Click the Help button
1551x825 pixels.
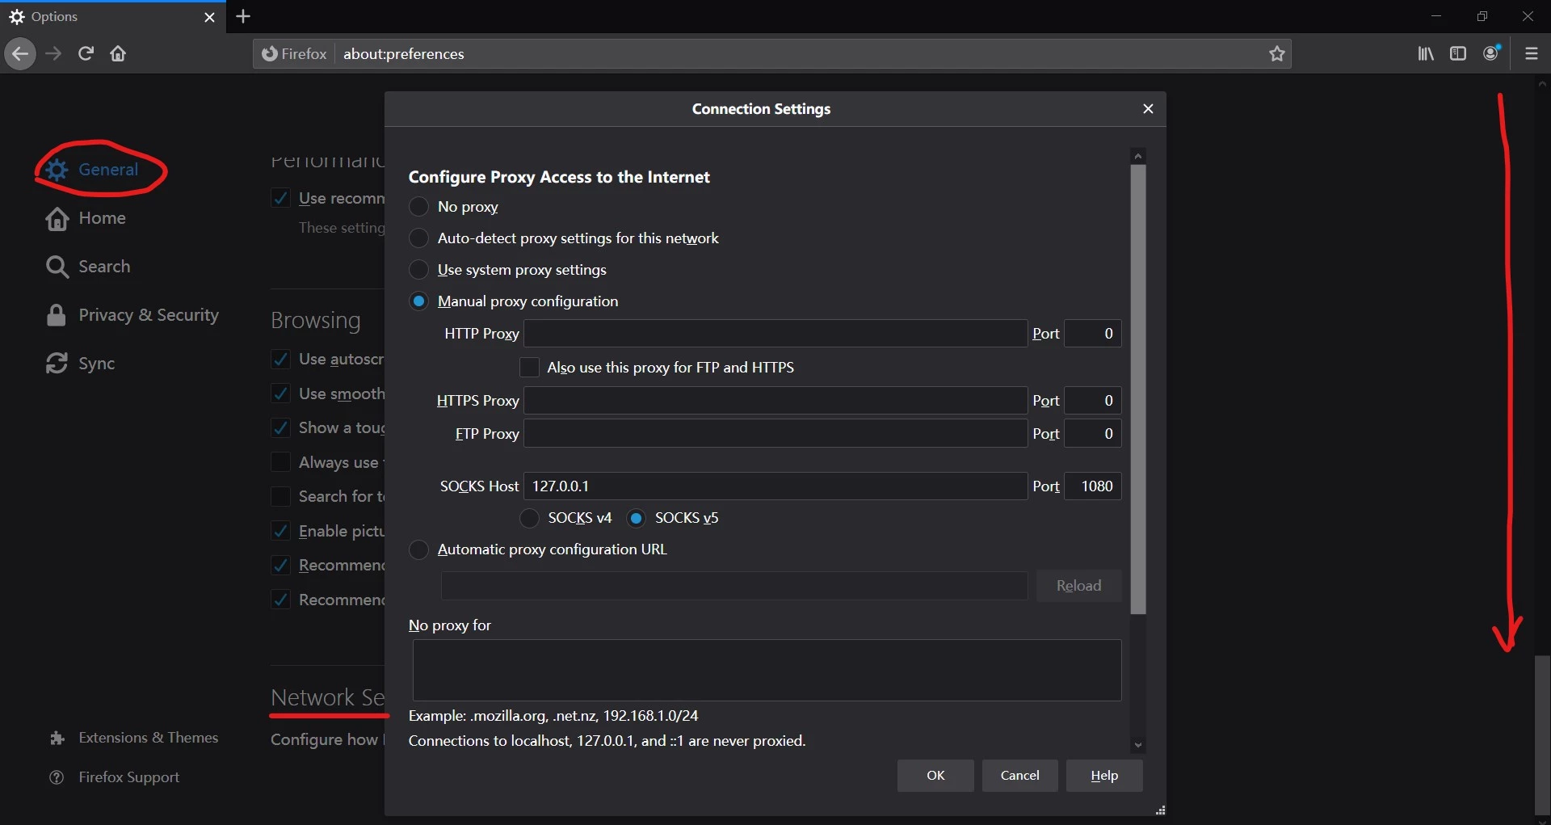point(1104,776)
